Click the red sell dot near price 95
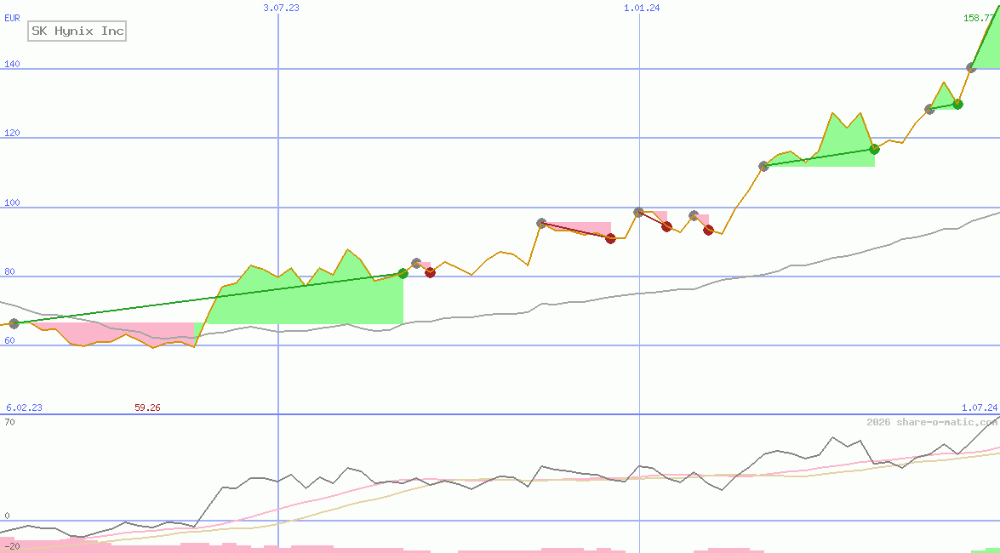1000x553 pixels. coord(609,239)
